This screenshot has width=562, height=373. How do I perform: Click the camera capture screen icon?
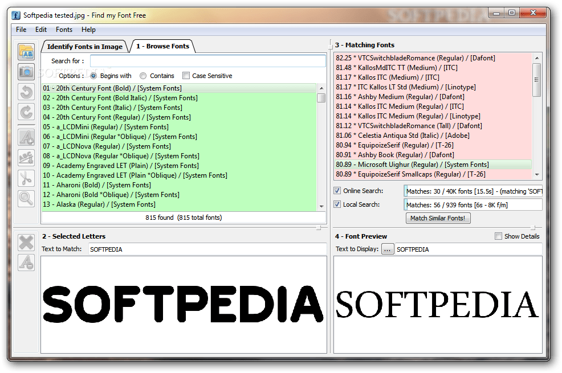(26, 72)
